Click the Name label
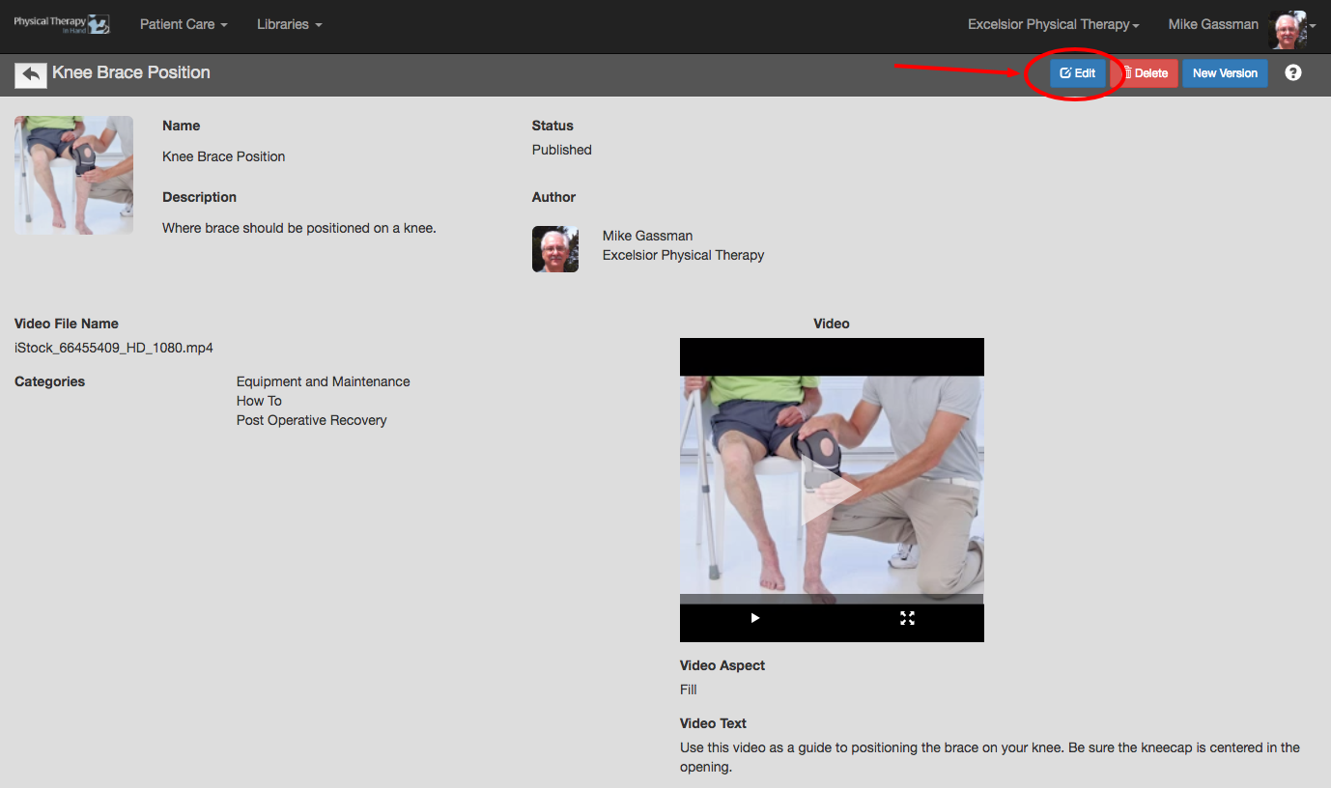 click(x=182, y=126)
